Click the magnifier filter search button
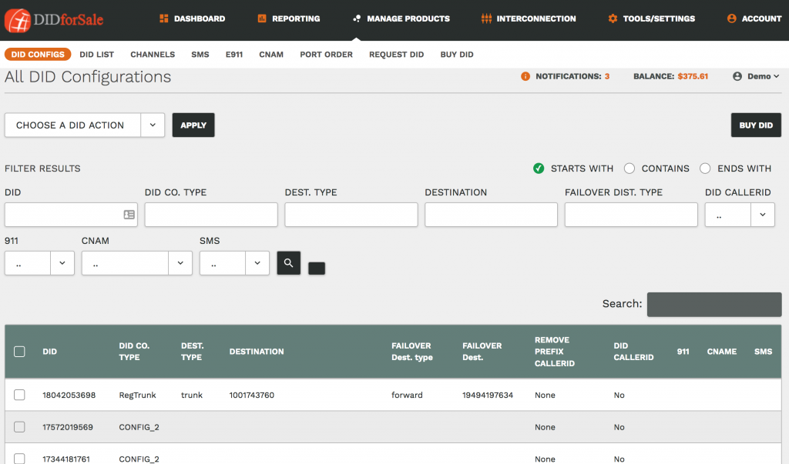The width and height of the screenshot is (789, 464). 288,263
